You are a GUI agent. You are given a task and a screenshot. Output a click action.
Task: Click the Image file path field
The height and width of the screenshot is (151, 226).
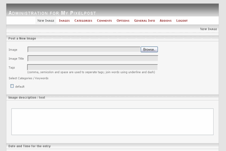click(x=84, y=49)
